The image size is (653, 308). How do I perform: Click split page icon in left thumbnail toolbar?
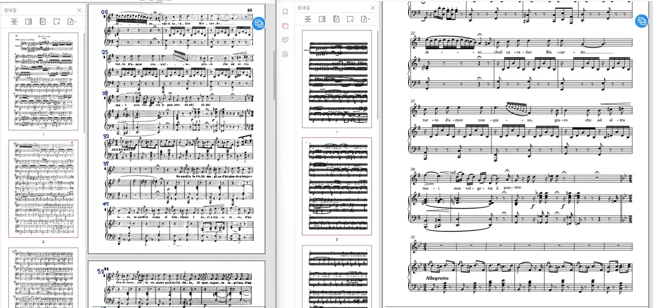click(28, 21)
